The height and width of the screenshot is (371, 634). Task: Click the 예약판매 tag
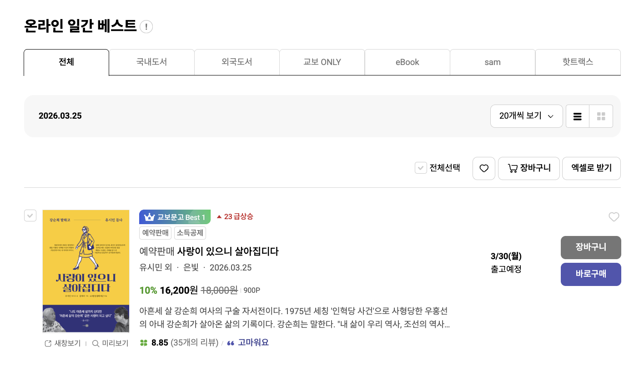pyautogui.click(x=156, y=233)
